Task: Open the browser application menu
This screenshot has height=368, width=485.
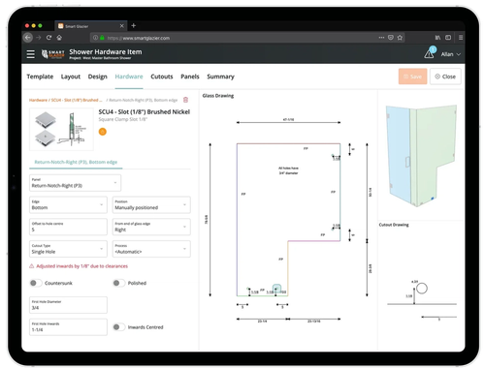Action: pos(461,38)
